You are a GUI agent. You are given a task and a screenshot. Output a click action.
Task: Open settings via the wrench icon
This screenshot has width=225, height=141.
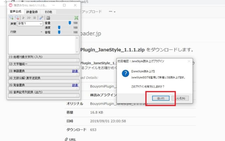pyautogui.click(x=41, y=18)
